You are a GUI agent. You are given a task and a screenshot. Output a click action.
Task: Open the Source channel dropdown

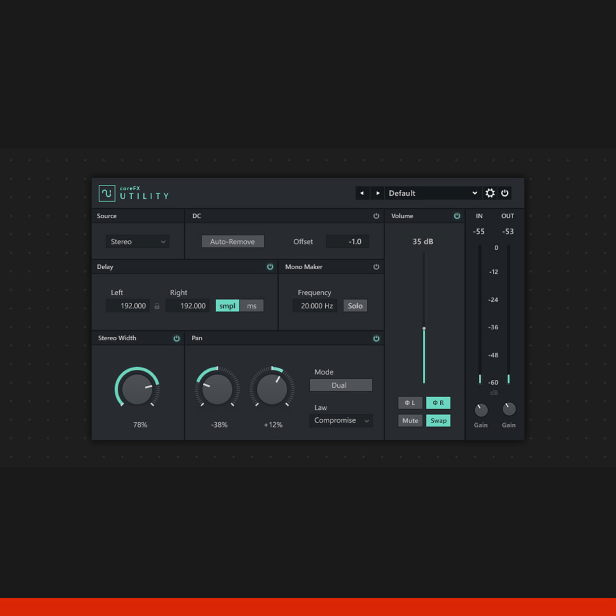tap(137, 241)
